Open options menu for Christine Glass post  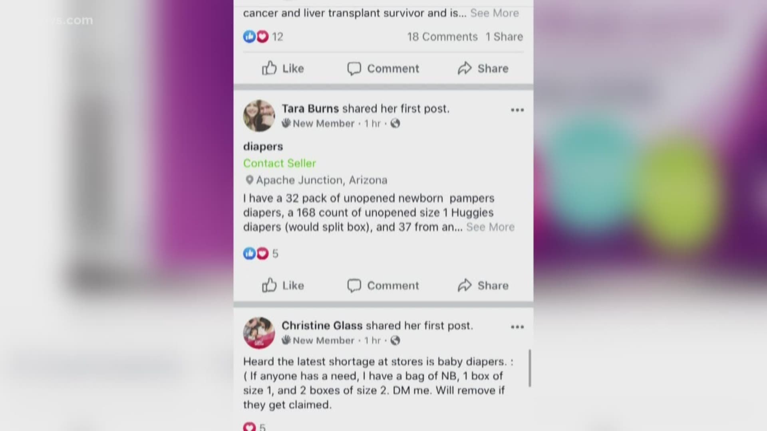click(517, 327)
